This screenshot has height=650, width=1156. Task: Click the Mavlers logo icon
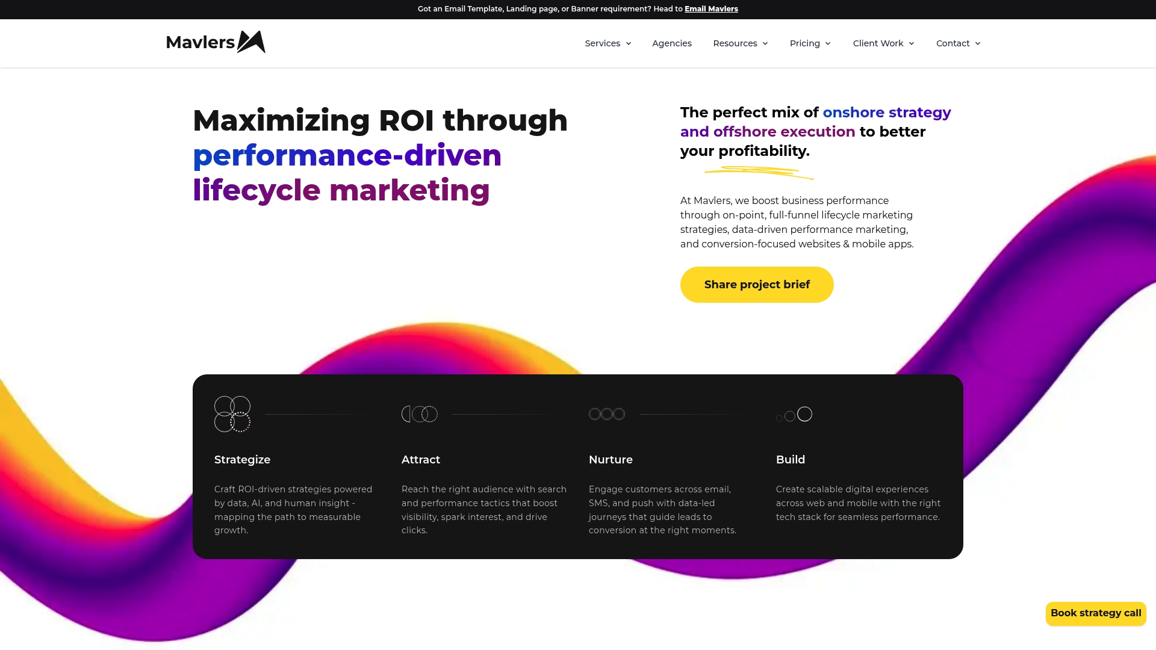251,42
